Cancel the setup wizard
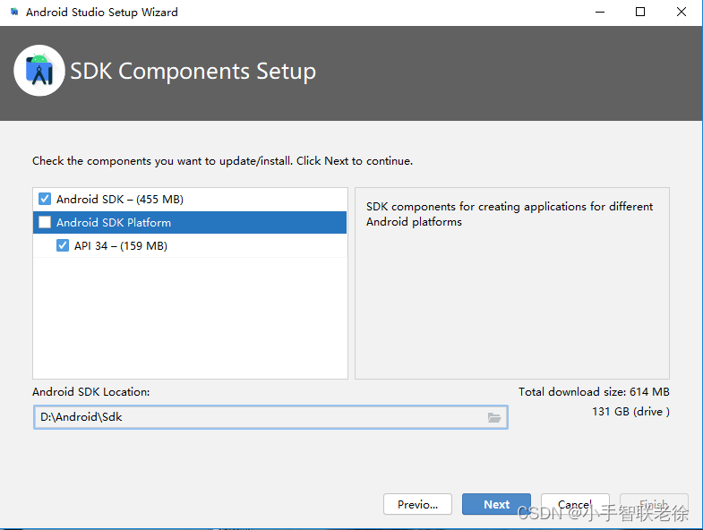This screenshot has width=703, height=530. (x=575, y=504)
